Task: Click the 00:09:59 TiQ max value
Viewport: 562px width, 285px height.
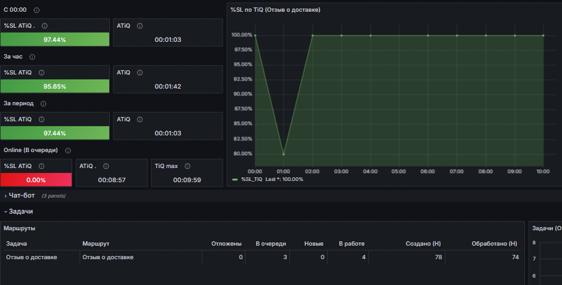Action: coord(187,180)
